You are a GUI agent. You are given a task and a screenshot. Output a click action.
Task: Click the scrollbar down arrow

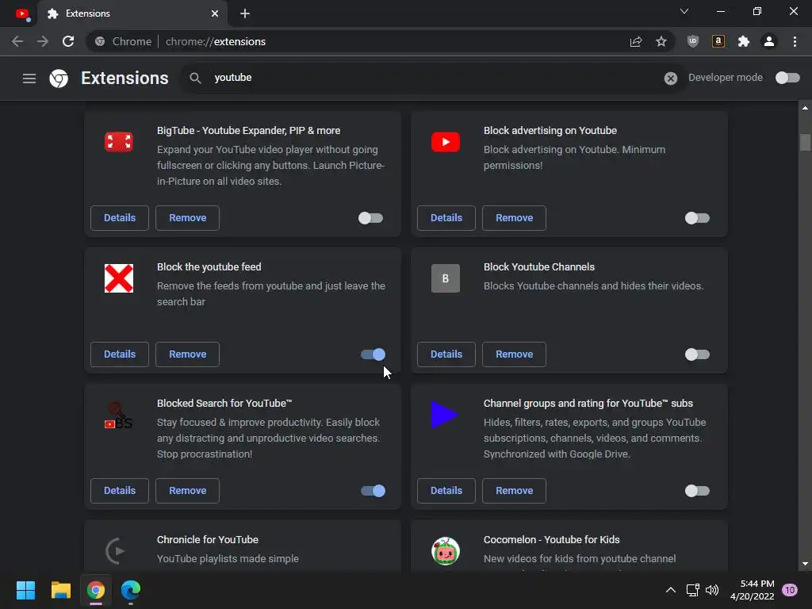pos(805,565)
